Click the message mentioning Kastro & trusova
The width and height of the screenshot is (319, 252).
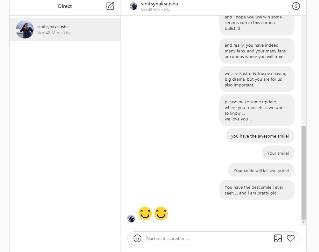click(257, 79)
